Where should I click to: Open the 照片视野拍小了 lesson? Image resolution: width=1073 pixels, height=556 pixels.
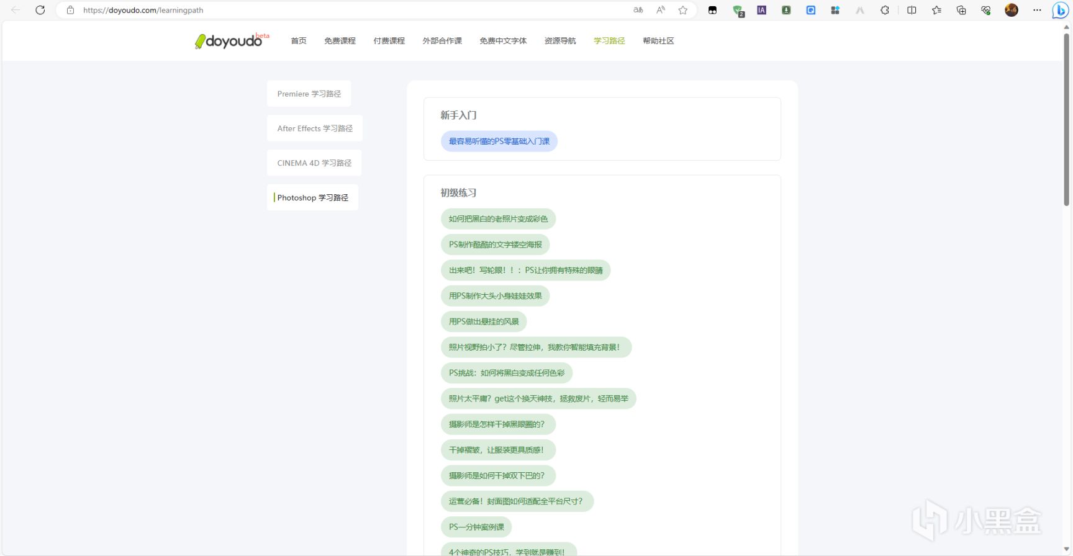pyautogui.click(x=536, y=347)
